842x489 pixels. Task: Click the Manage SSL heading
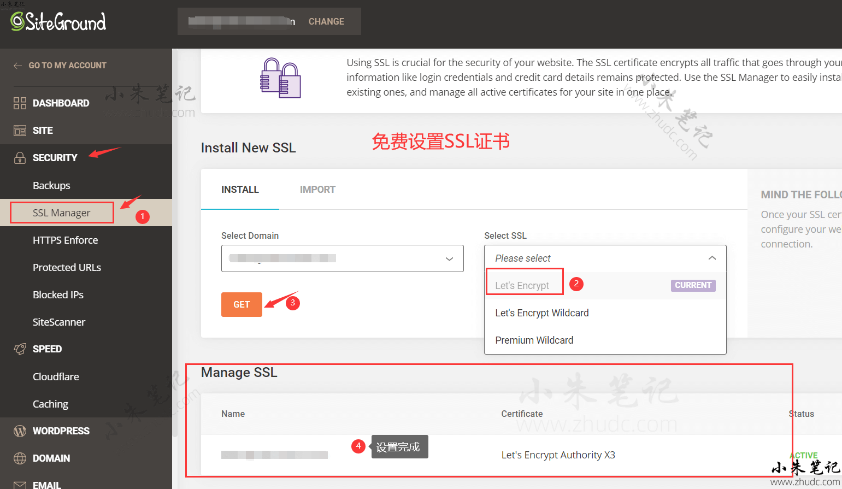tap(239, 373)
